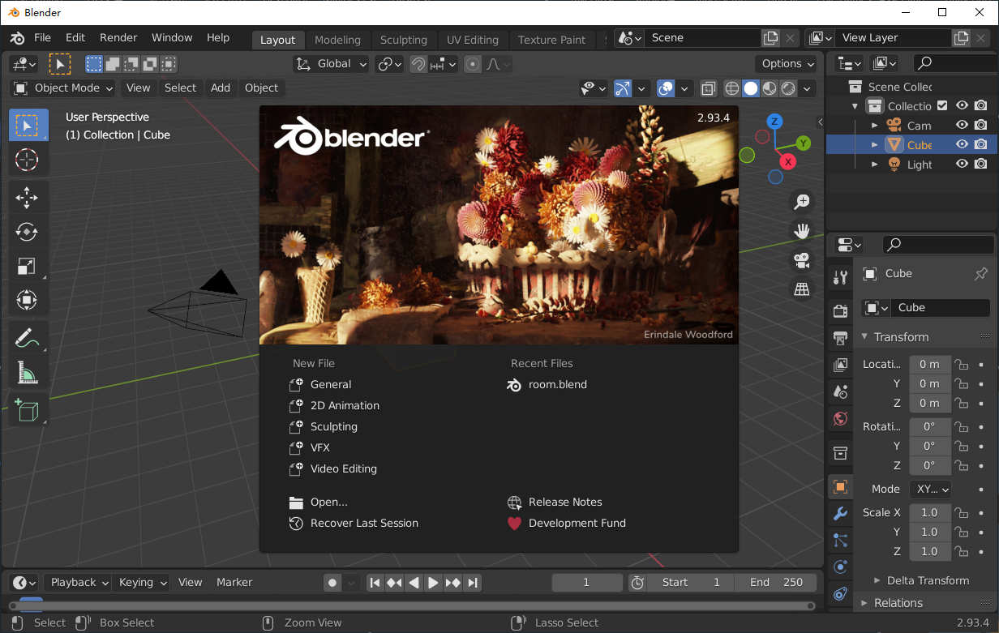Open Global transform orientation dropdown
This screenshot has width=999, height=633.
click(x=332, y=64)
